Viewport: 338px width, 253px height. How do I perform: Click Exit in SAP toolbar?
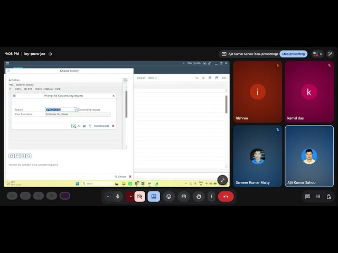coord(224,78)
